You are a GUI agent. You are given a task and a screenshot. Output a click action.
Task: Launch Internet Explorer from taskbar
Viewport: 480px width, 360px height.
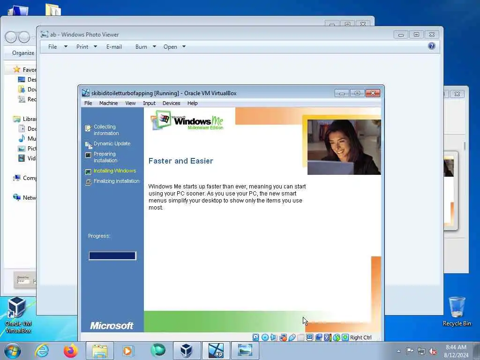pos(42,351)
